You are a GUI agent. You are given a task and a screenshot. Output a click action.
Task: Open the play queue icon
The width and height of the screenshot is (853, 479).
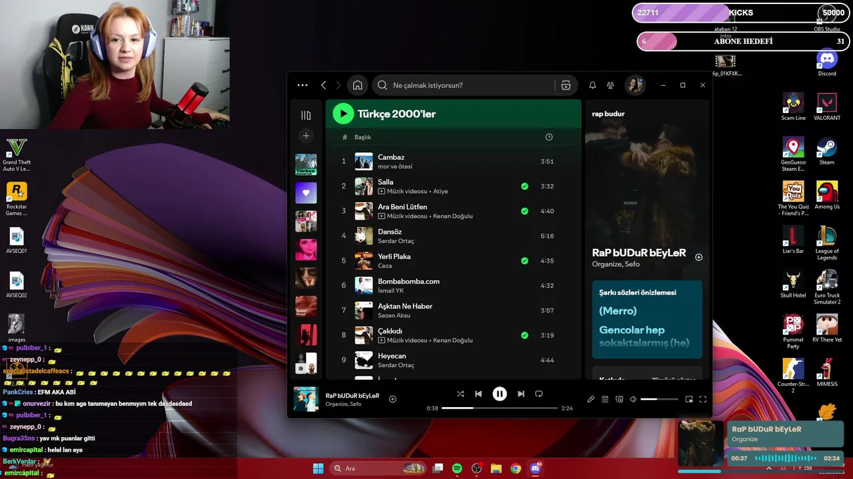coord(605,399)
